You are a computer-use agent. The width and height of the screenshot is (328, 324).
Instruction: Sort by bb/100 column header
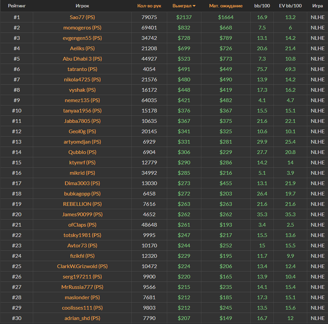(x=262, y=6)
